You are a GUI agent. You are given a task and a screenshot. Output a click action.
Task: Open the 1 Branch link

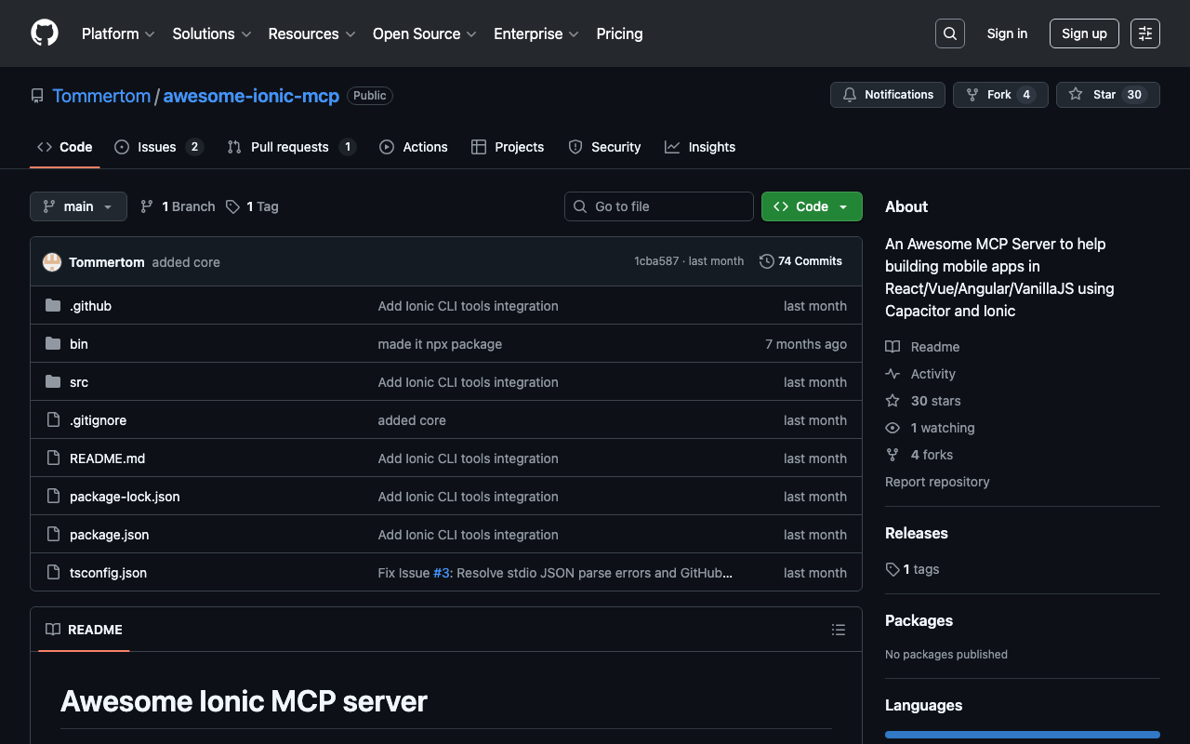click(x=178, y=206)
